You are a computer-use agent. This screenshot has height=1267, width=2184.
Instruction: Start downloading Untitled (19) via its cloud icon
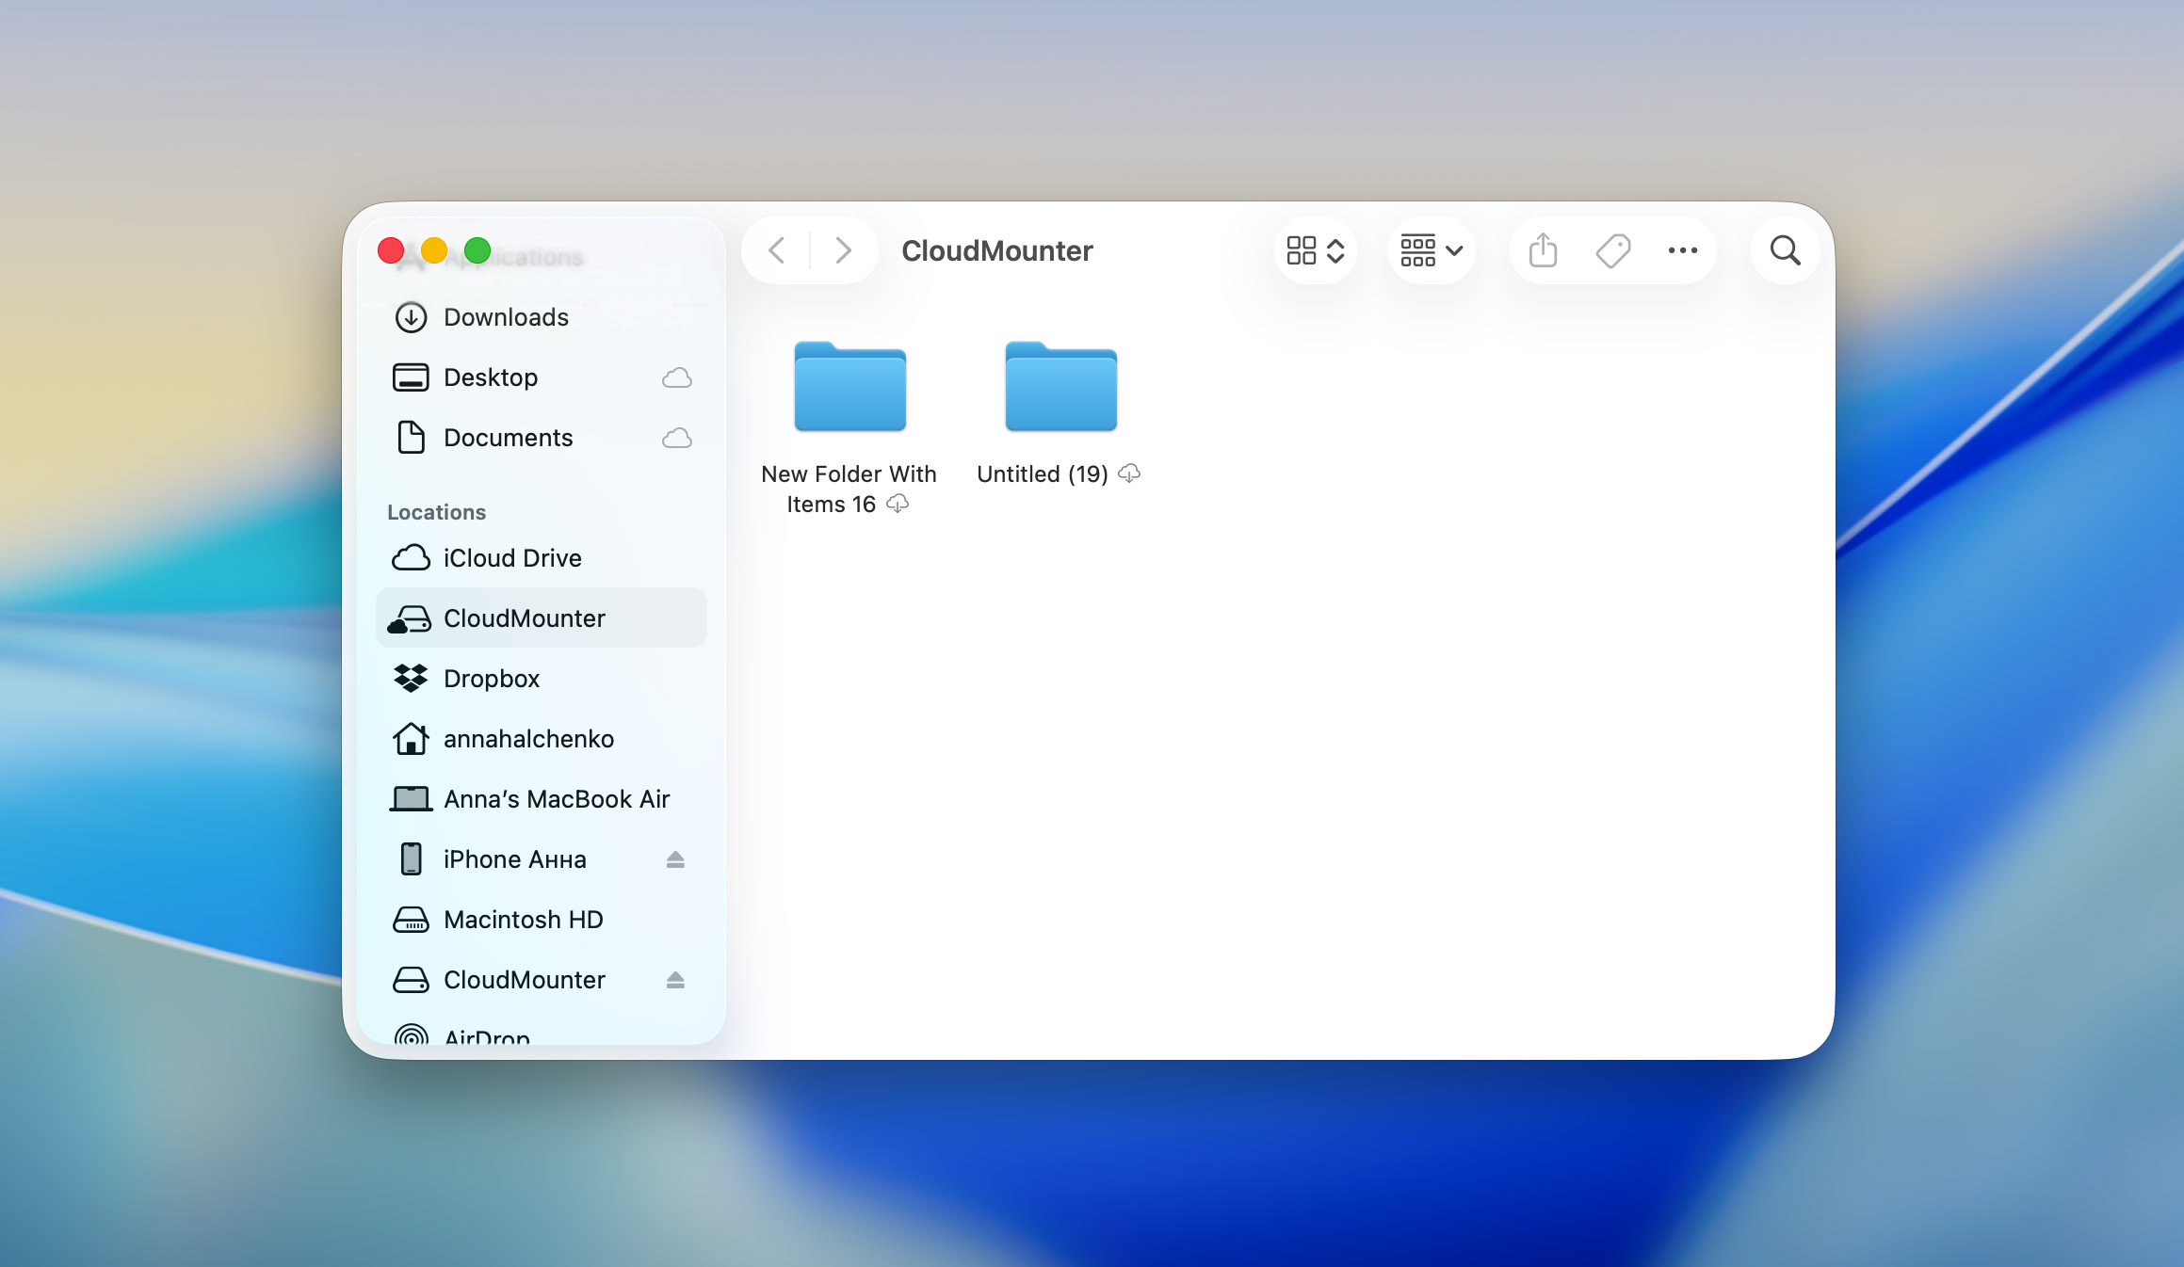[1130, 473]
